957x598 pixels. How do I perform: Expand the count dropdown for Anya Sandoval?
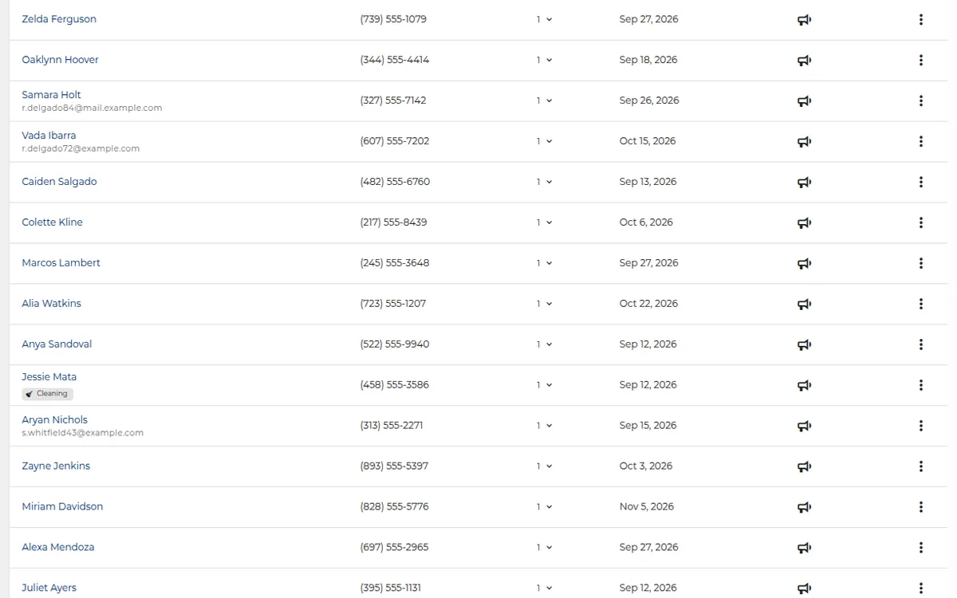pyautogui.click(x=544, y=344)
